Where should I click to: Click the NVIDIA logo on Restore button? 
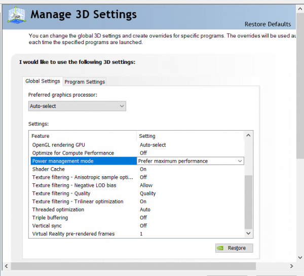221,248
